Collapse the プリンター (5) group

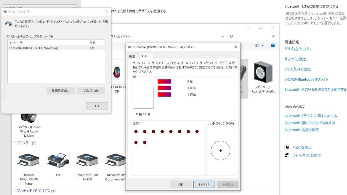click(x=15, y=143)
